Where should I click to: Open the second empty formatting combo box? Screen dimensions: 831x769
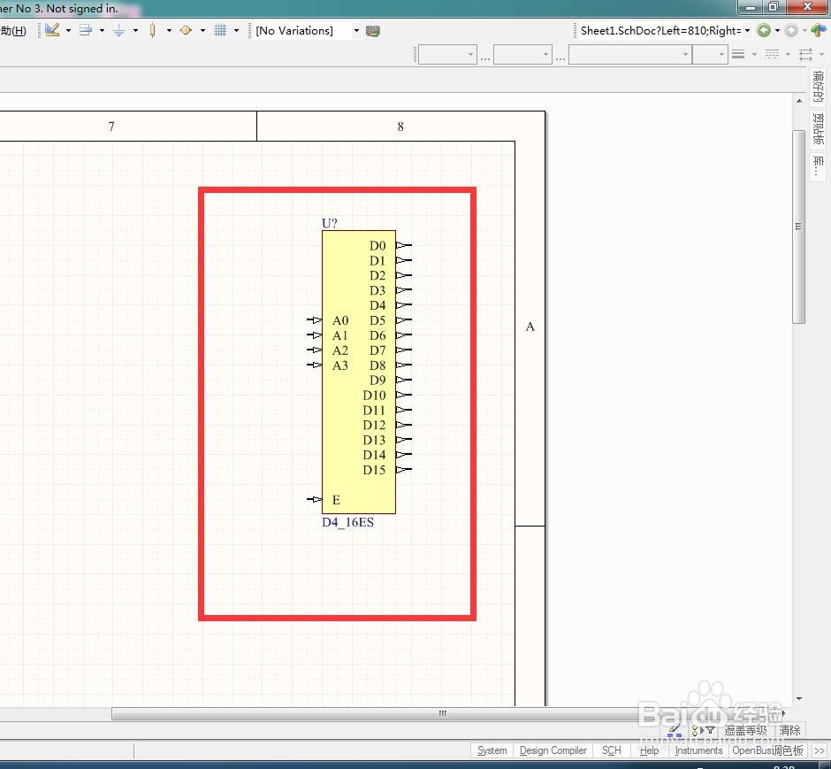point(523,54)
